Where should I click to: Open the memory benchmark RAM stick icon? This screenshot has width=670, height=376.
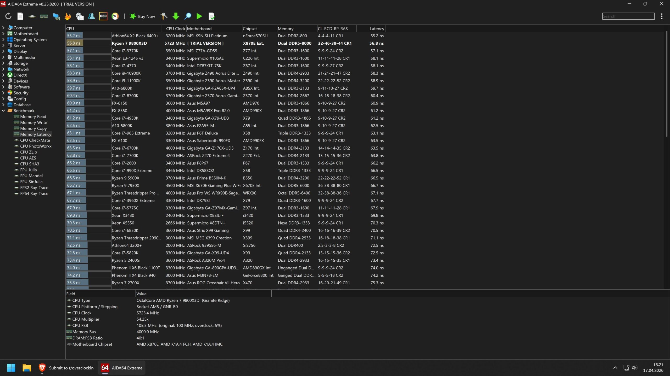(x=44, y=16)
